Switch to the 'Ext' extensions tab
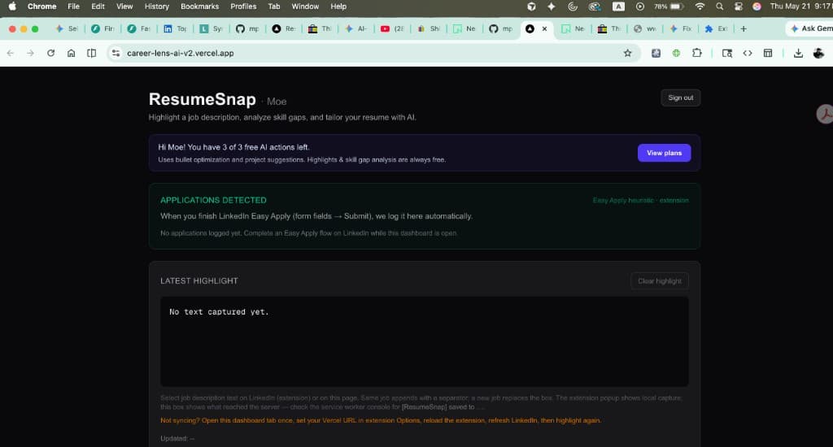This screenshot has height=447, width=833. click(x=716, y=28)
